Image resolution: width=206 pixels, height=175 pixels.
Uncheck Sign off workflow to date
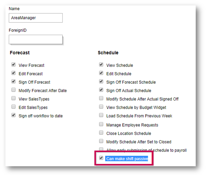(13, 116)
